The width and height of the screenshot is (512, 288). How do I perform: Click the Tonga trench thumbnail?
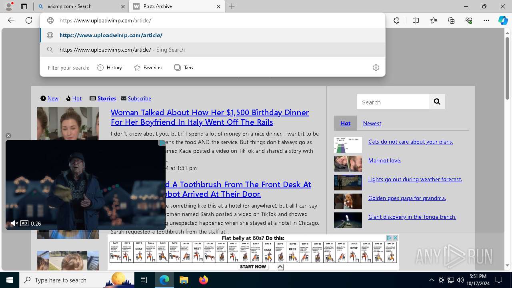point(348,220)
